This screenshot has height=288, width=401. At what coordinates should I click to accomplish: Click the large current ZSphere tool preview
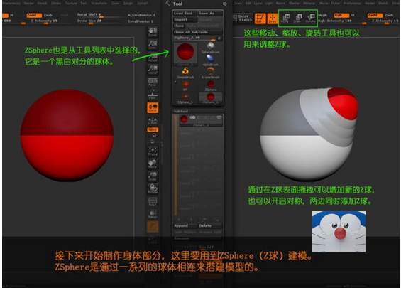pos(185,54)
